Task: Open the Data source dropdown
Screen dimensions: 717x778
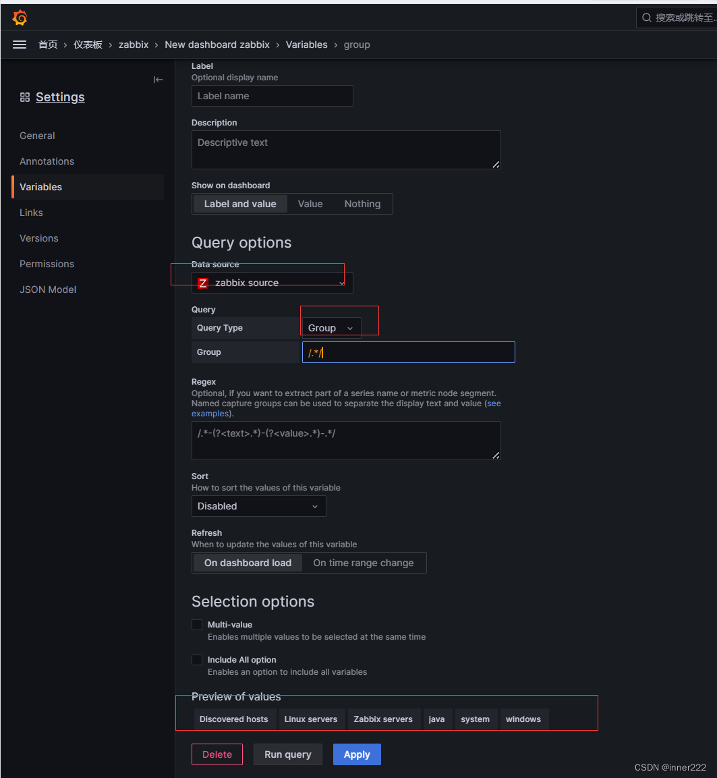Action: [x=272, y=283]
